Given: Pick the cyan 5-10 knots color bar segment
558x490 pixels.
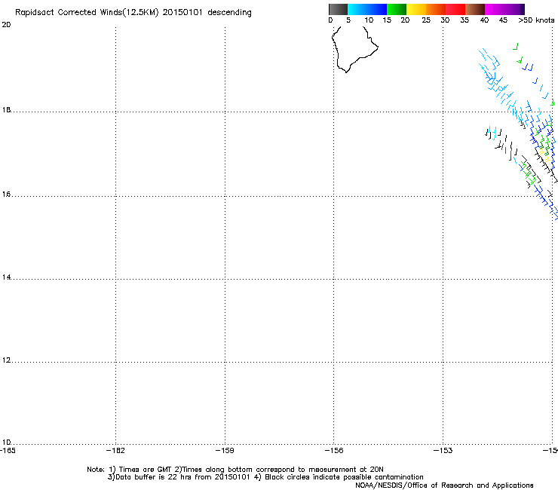Looking at the screenshot, I should click(357, 9).
